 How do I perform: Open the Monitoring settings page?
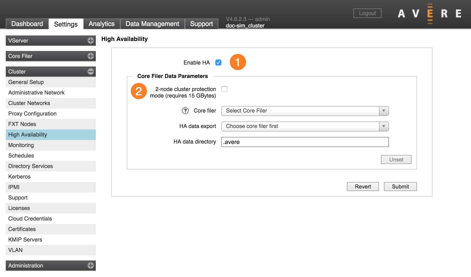point(51,145)
